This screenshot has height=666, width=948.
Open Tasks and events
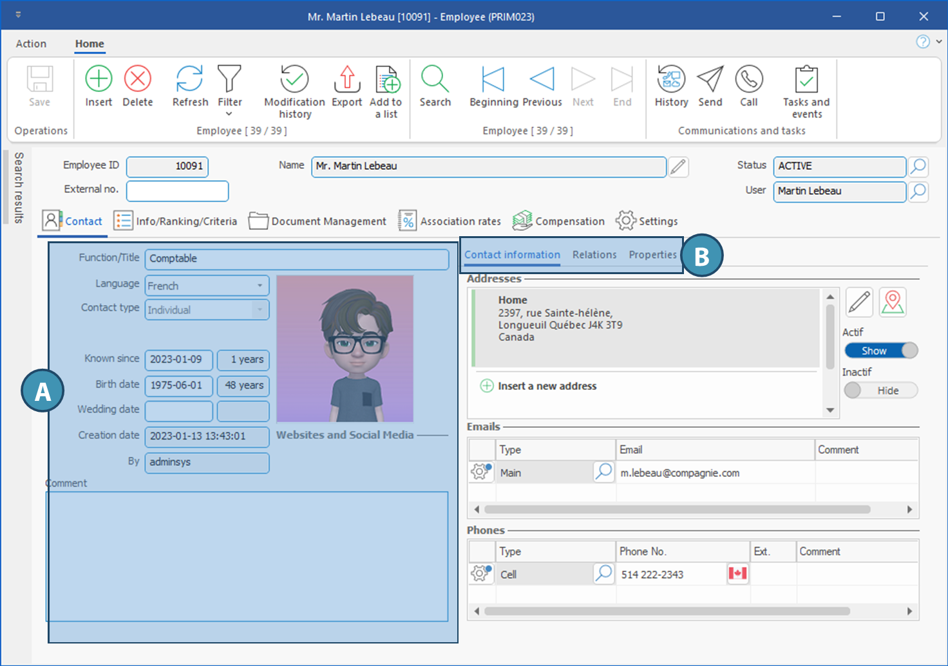[806, 79]
